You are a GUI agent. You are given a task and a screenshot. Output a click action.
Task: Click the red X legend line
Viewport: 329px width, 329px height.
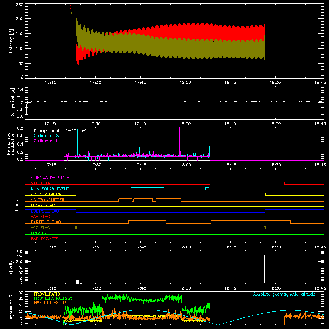[49, 9]
